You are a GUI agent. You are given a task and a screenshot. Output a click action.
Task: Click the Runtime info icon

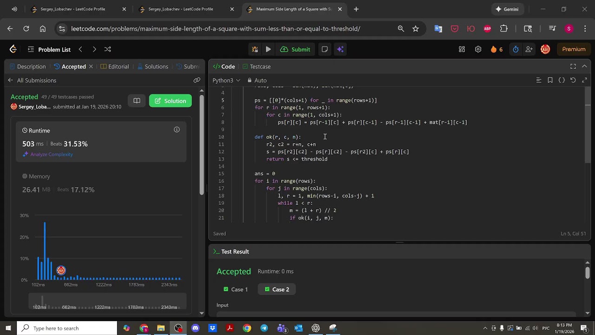click(x=177, y=130)
